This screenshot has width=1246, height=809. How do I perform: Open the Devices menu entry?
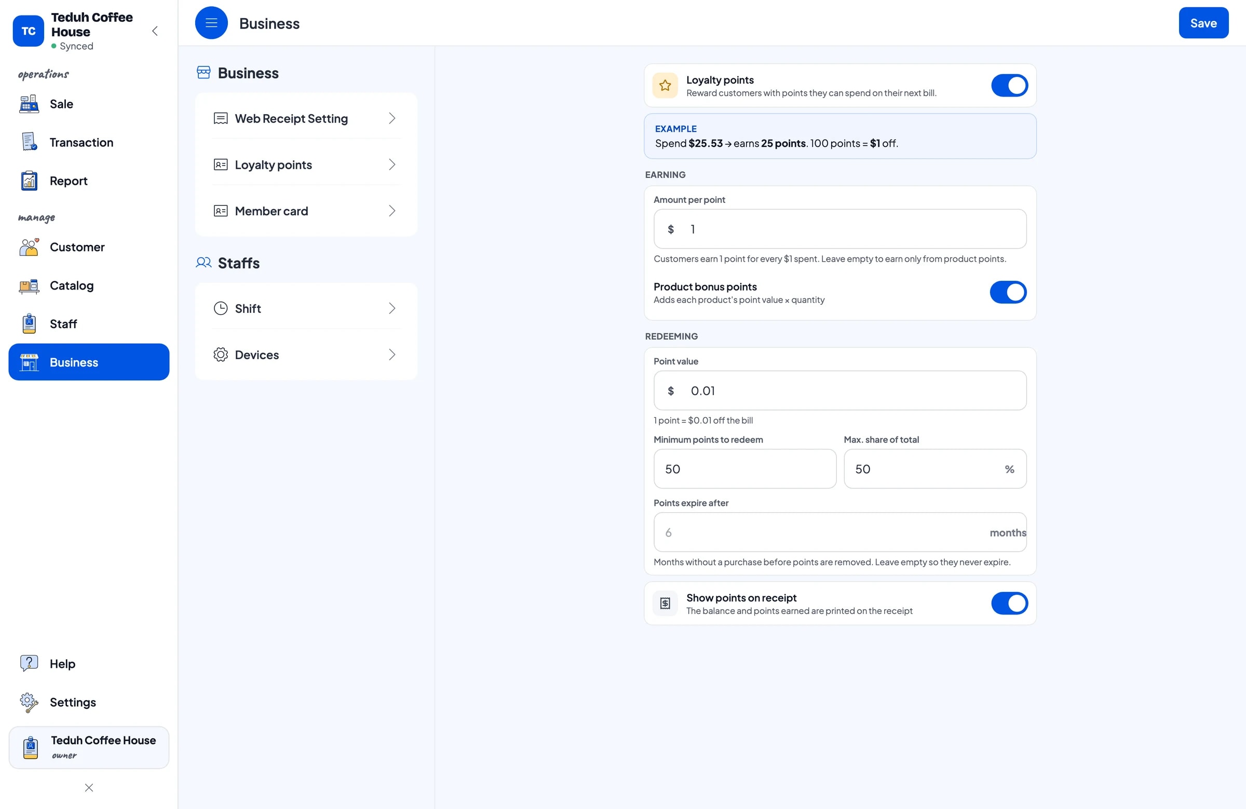306,355
